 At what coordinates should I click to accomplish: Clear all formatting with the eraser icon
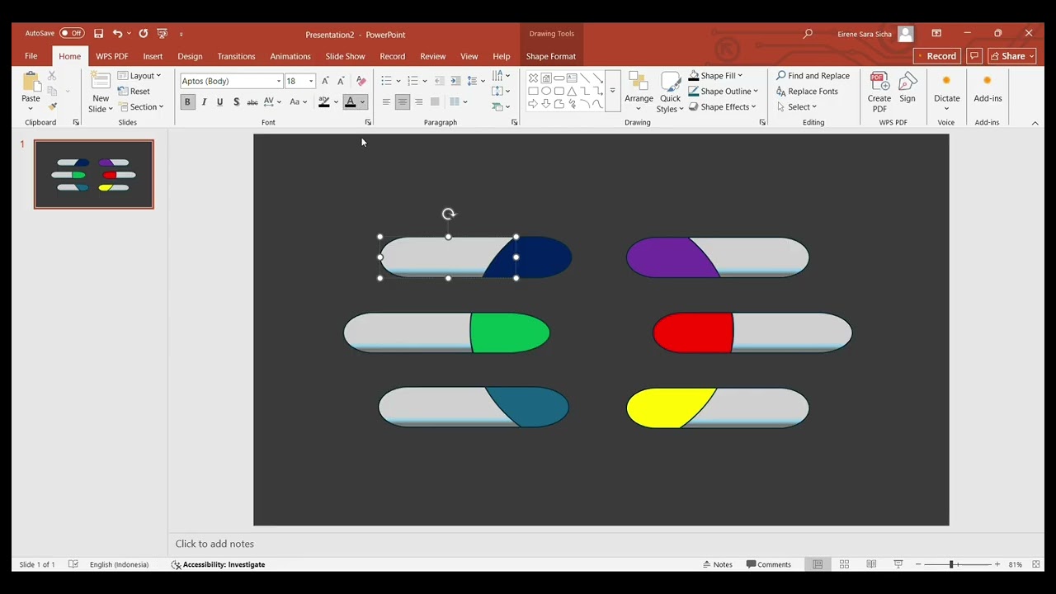pos(361,81)
